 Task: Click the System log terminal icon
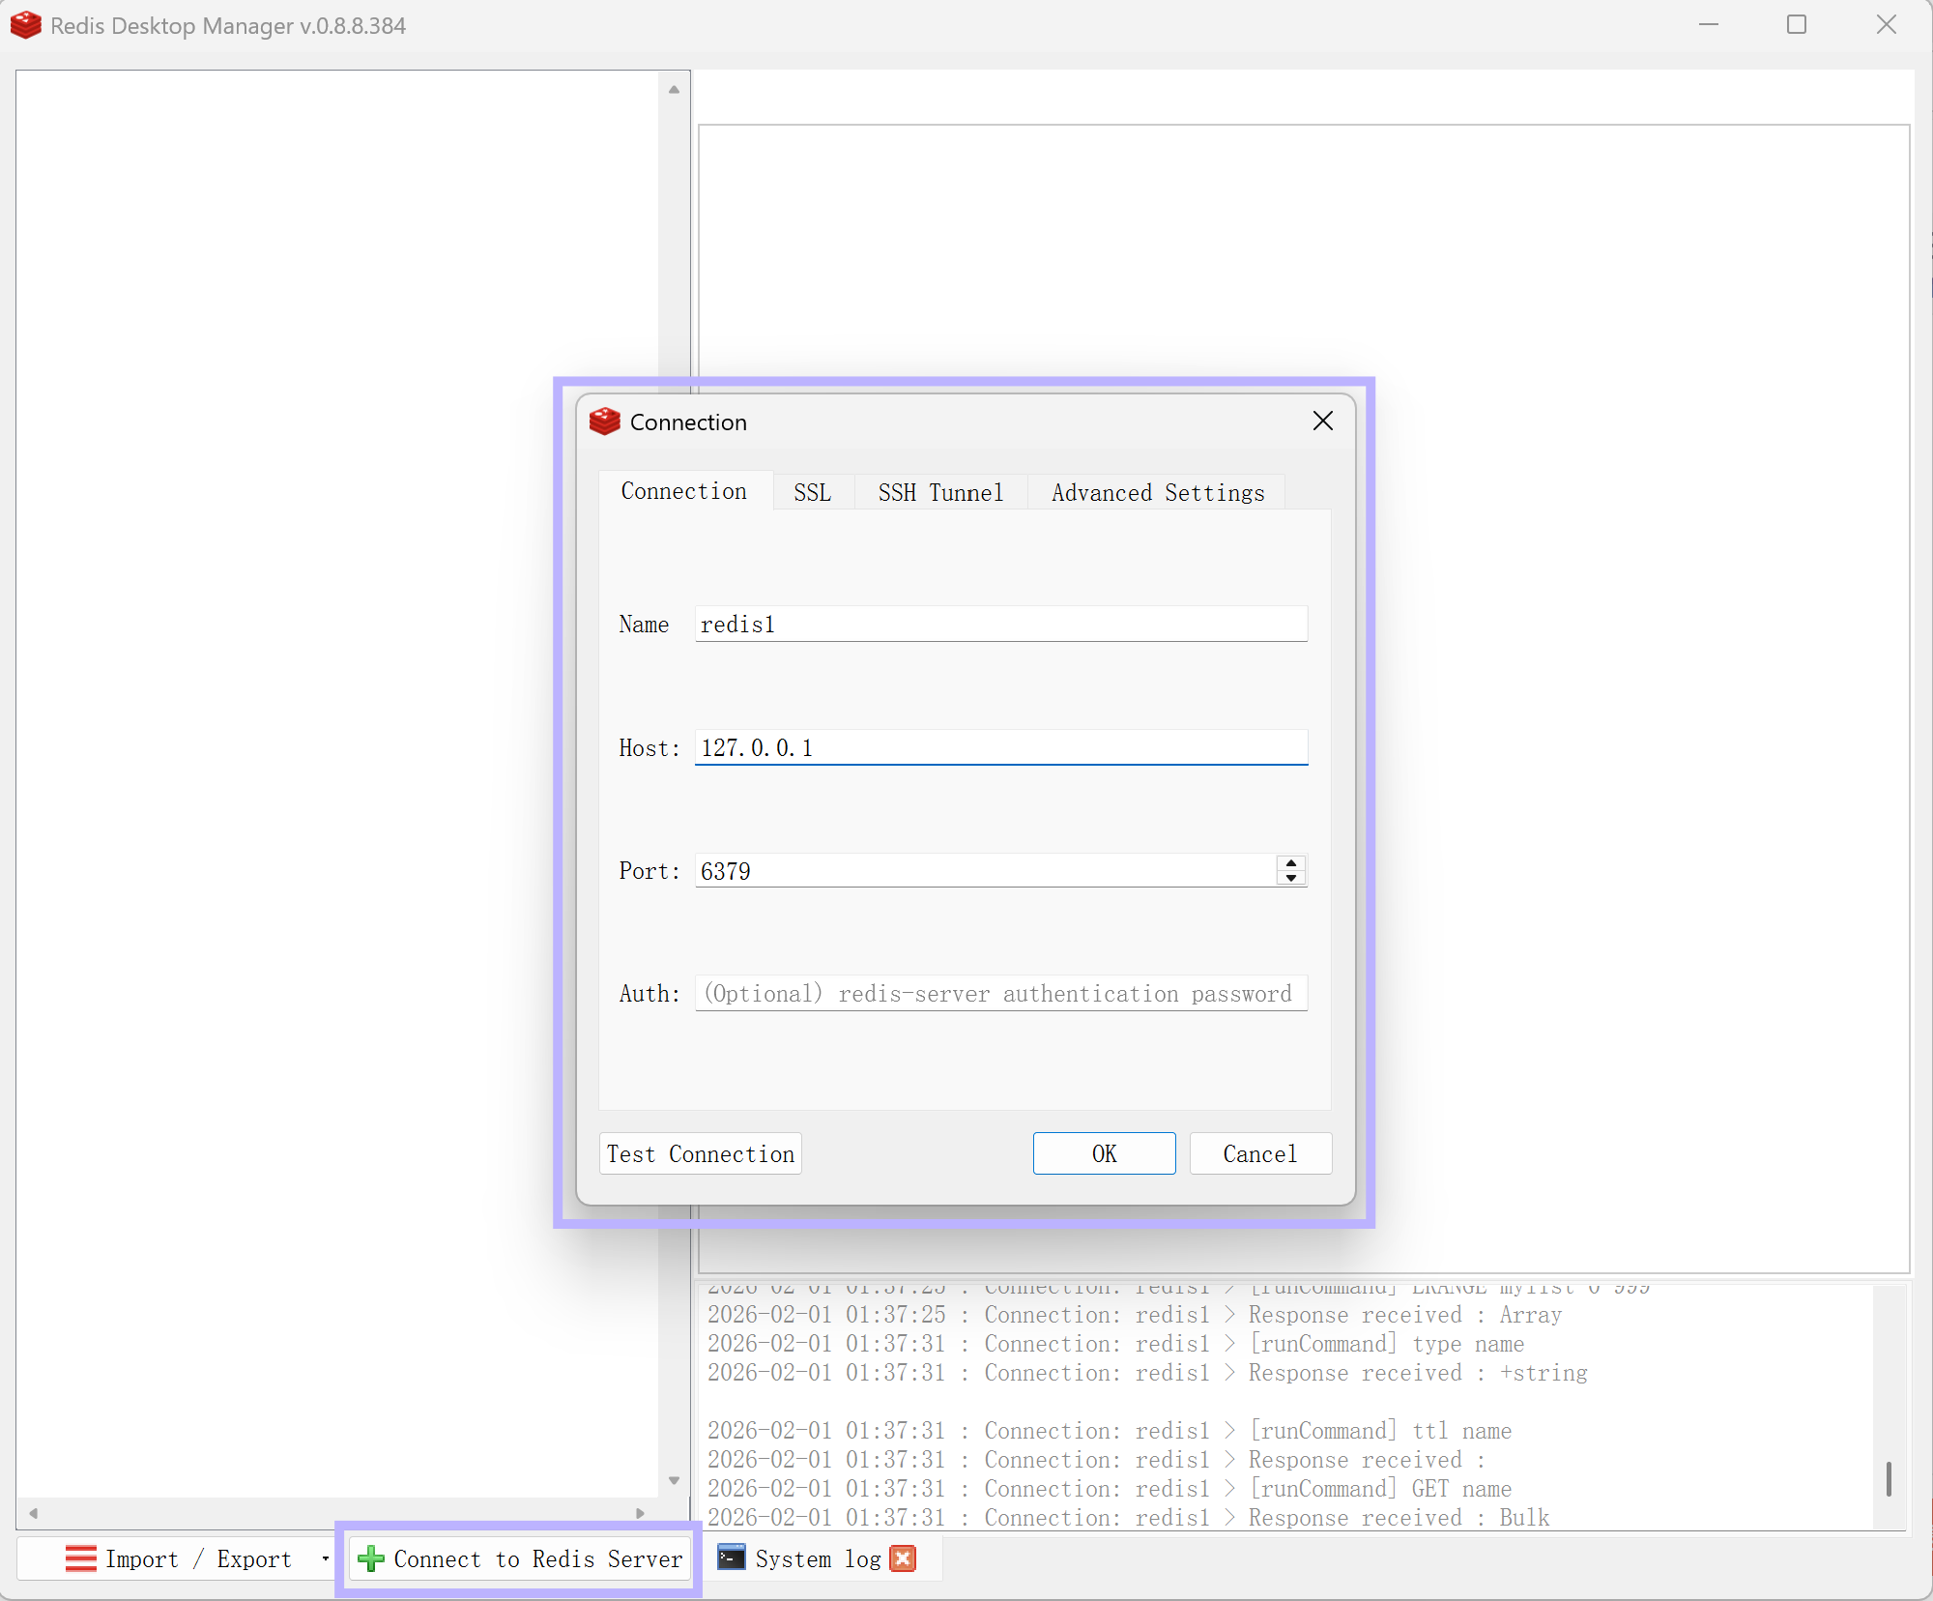(732, 1557)
